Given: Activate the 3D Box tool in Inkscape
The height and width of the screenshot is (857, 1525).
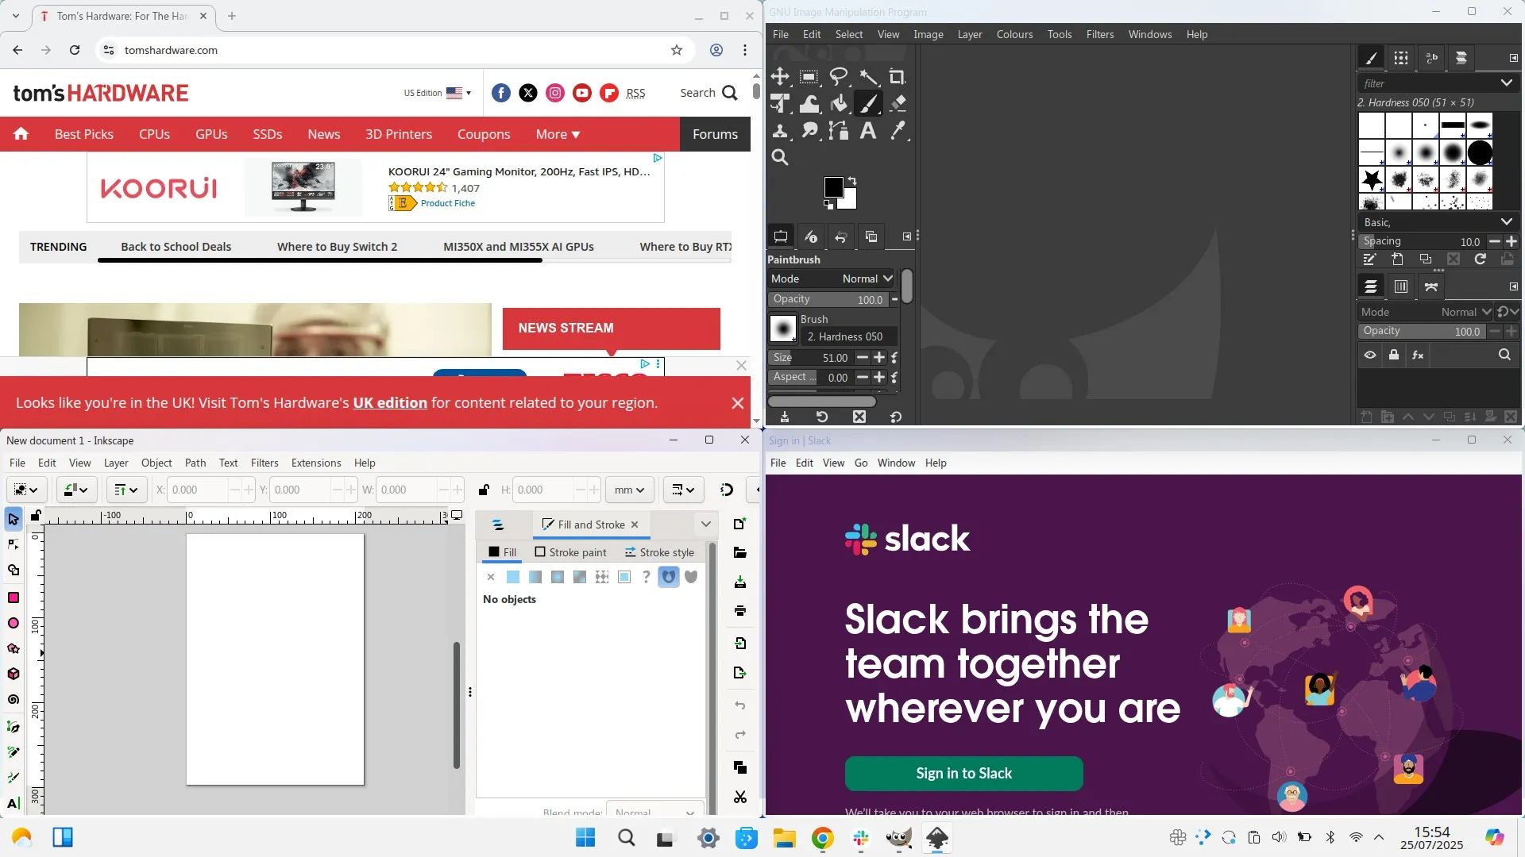Looking at the screenshot, I should 14,674.
